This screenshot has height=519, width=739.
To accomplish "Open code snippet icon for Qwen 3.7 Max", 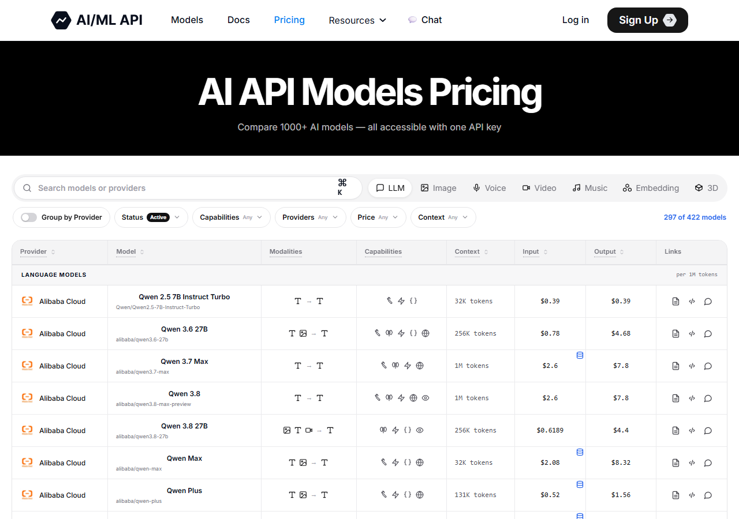I will 692,366.
